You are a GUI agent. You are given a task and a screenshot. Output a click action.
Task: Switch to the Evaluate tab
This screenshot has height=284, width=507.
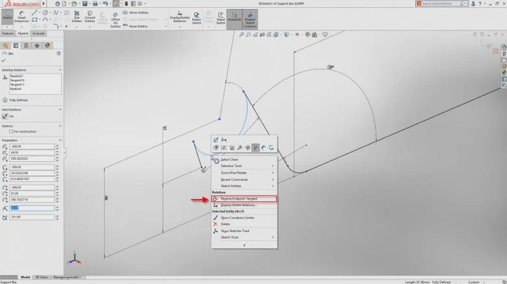coord(38,33)
